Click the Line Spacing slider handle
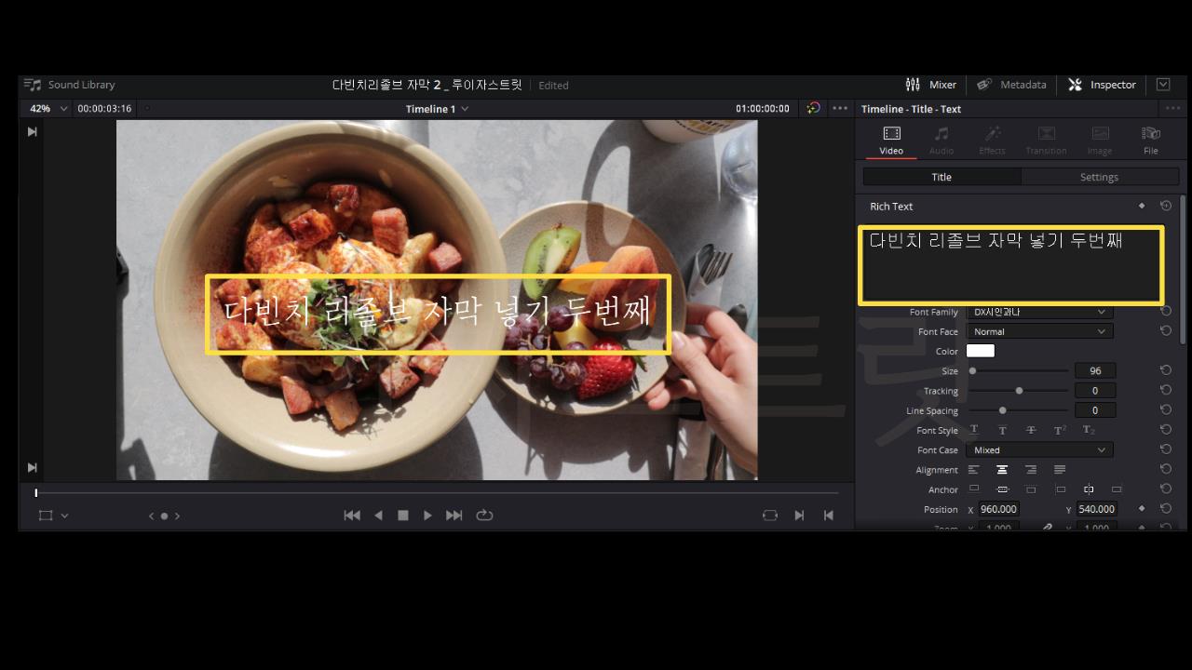 click(x=1002, y=410)
